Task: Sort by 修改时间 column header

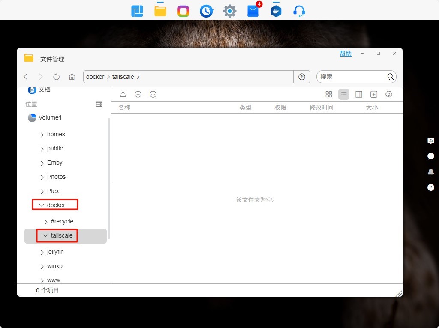Action: point(321,108)
